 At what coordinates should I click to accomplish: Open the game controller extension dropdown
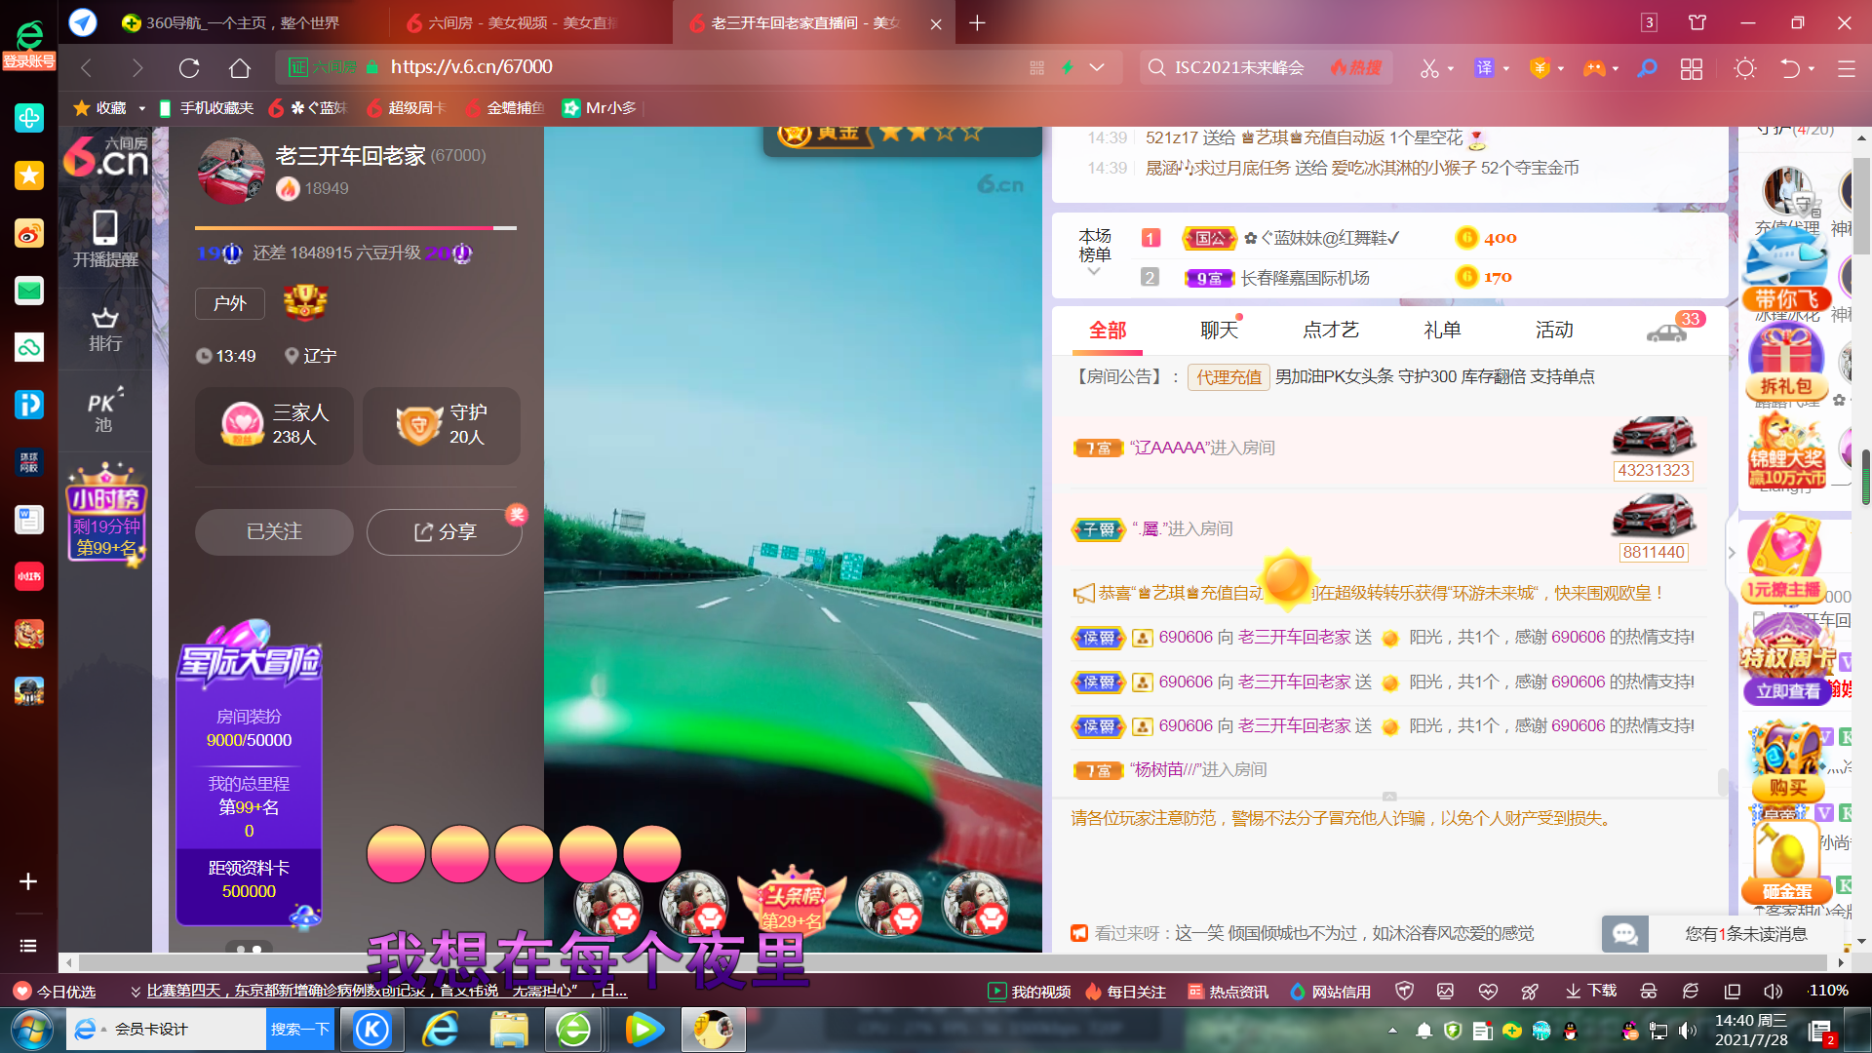pyautogui.click(x=1616, y=68)
